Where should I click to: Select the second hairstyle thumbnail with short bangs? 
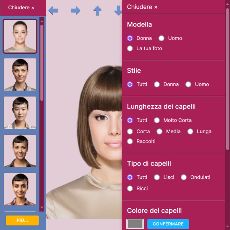point(20,74)
